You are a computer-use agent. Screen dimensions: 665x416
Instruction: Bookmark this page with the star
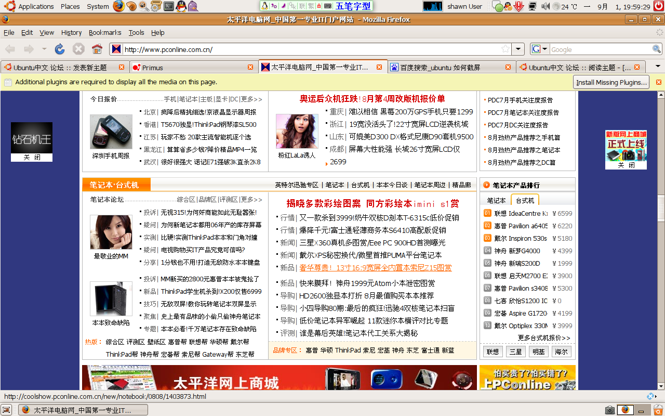(x=505, y=49)
